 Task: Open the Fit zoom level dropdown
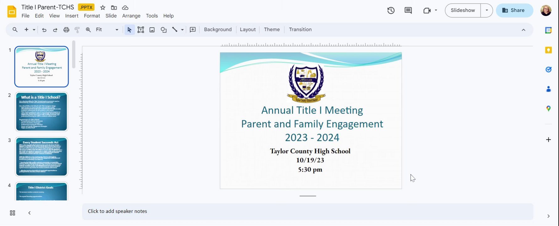point(107,30)
